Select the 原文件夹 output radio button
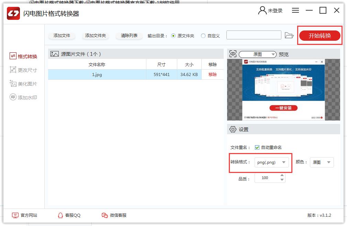 (x=173, y=36)
